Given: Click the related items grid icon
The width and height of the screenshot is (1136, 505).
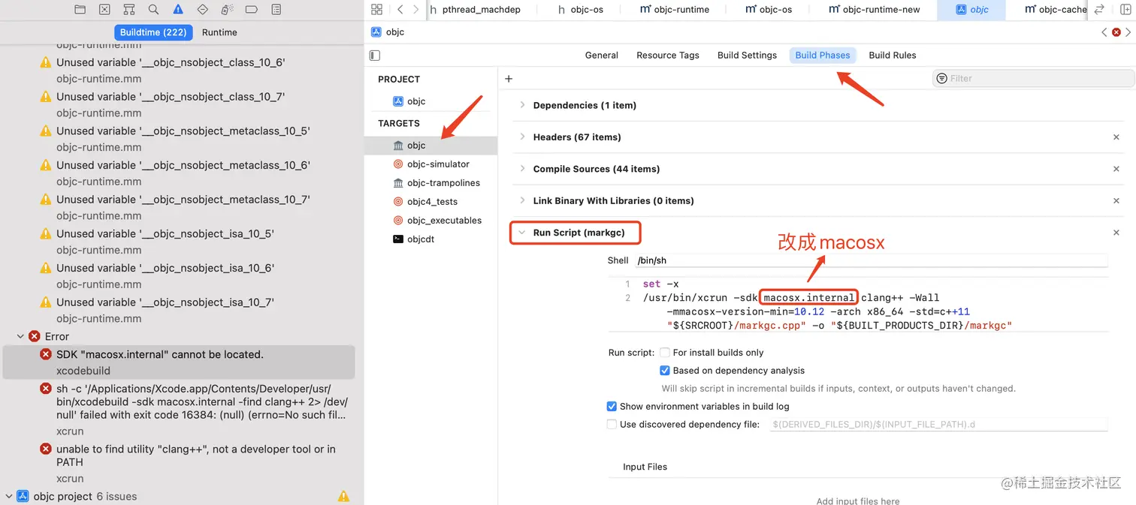Looking at the screenshot, I should pyautogui.click(x=377, y=10).
